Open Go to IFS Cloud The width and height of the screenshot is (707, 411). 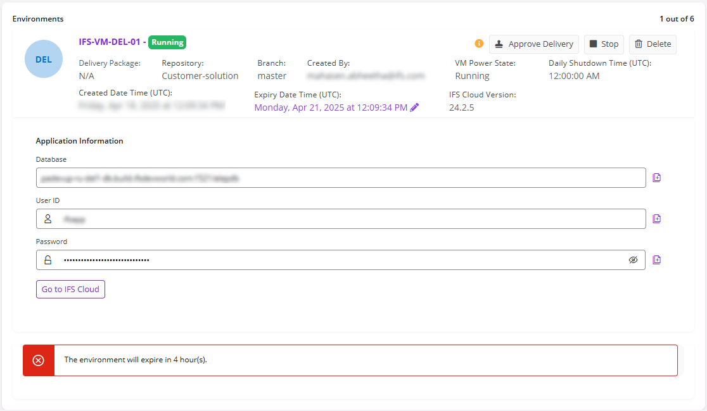70,290
